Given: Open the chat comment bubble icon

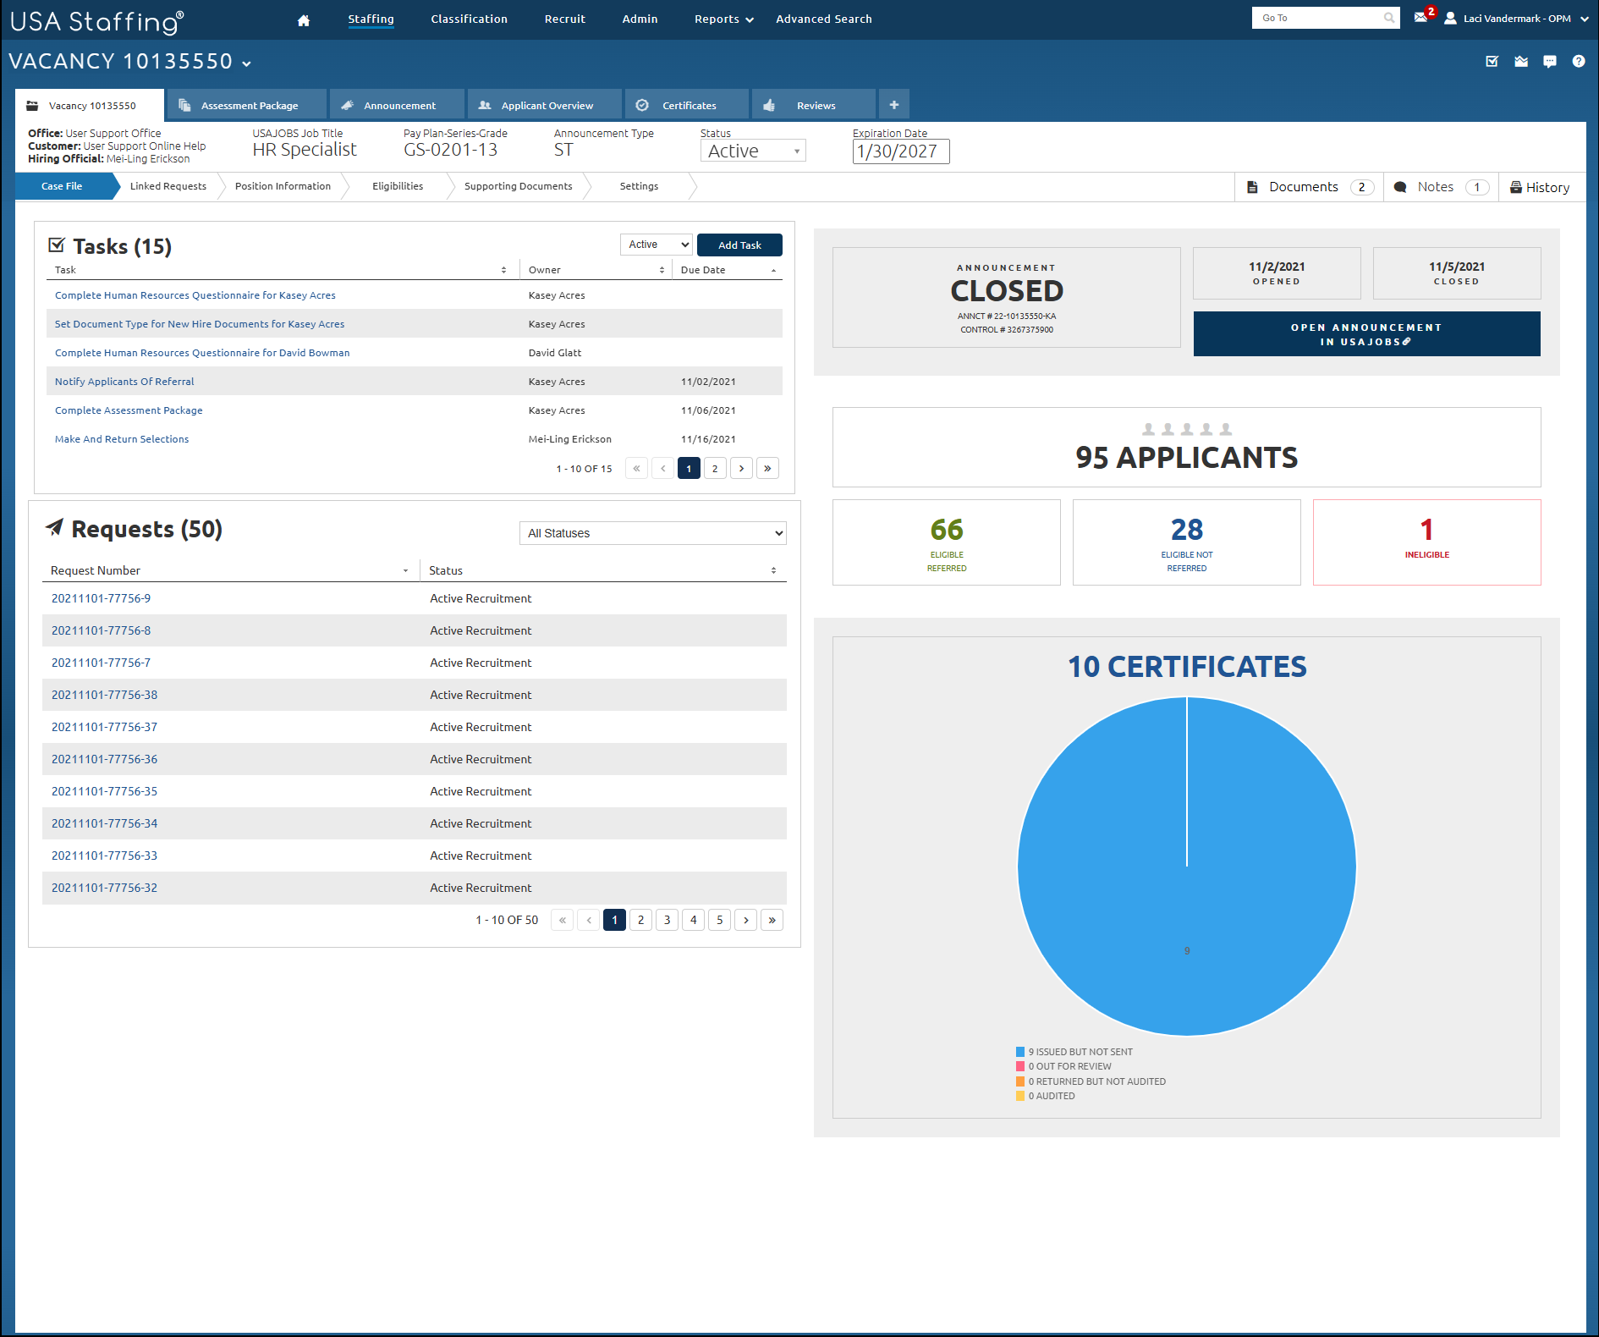Looking at the screenshot, I should tap(1550, 61).
